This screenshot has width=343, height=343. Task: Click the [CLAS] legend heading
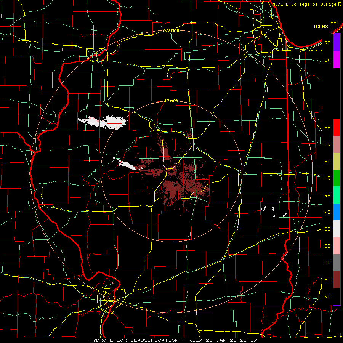[322, 26]
